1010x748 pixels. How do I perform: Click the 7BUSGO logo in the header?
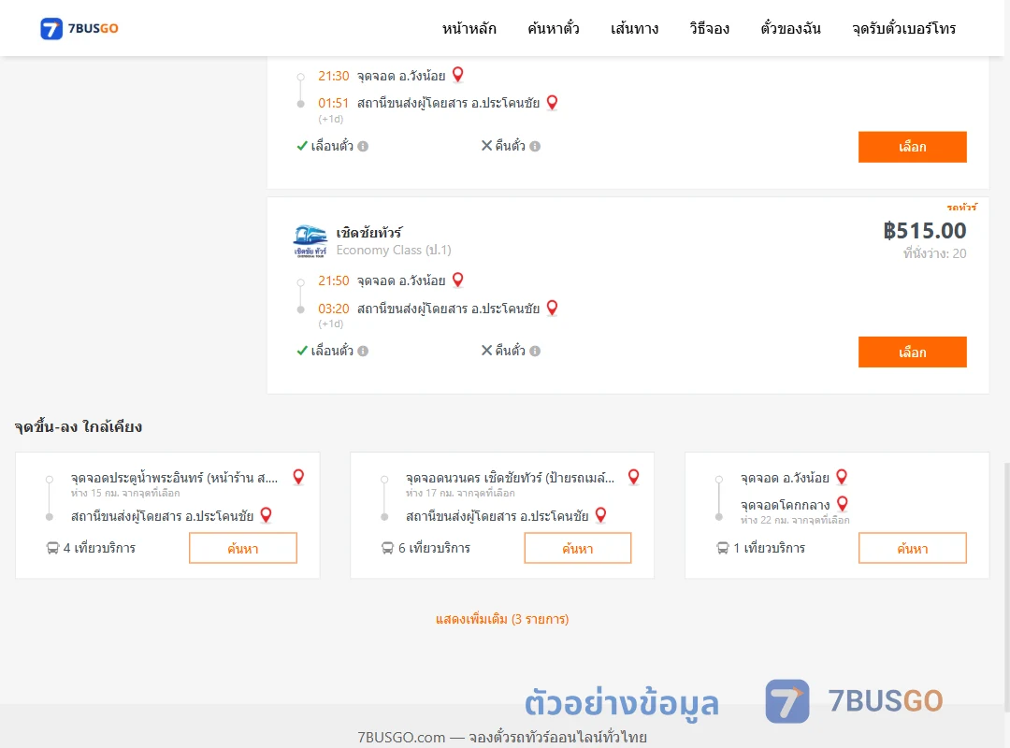79,28
